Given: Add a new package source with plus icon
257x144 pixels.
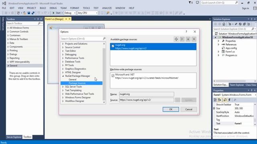Looking at the screenshot, I should [x=176, y=39].
